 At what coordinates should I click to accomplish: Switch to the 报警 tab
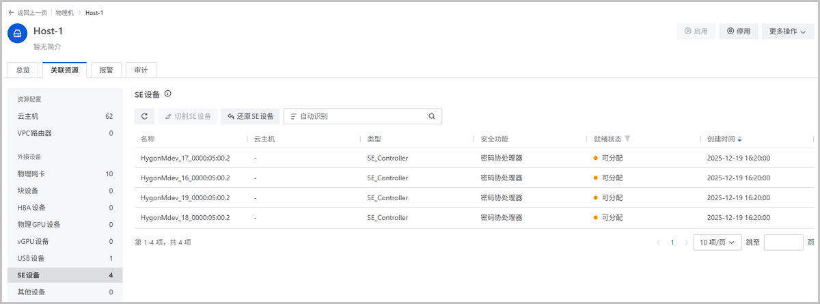pos(106,70)
